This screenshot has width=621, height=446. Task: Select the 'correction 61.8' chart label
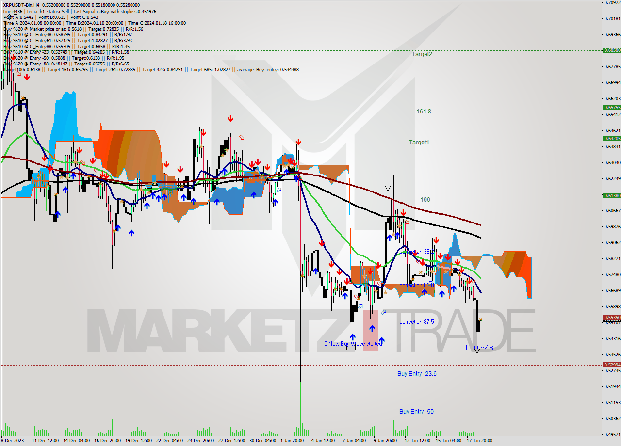[x=417, y=285]
